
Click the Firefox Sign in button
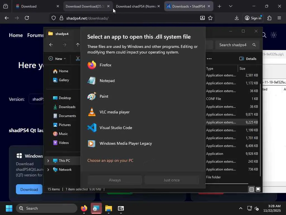(253, 18)
